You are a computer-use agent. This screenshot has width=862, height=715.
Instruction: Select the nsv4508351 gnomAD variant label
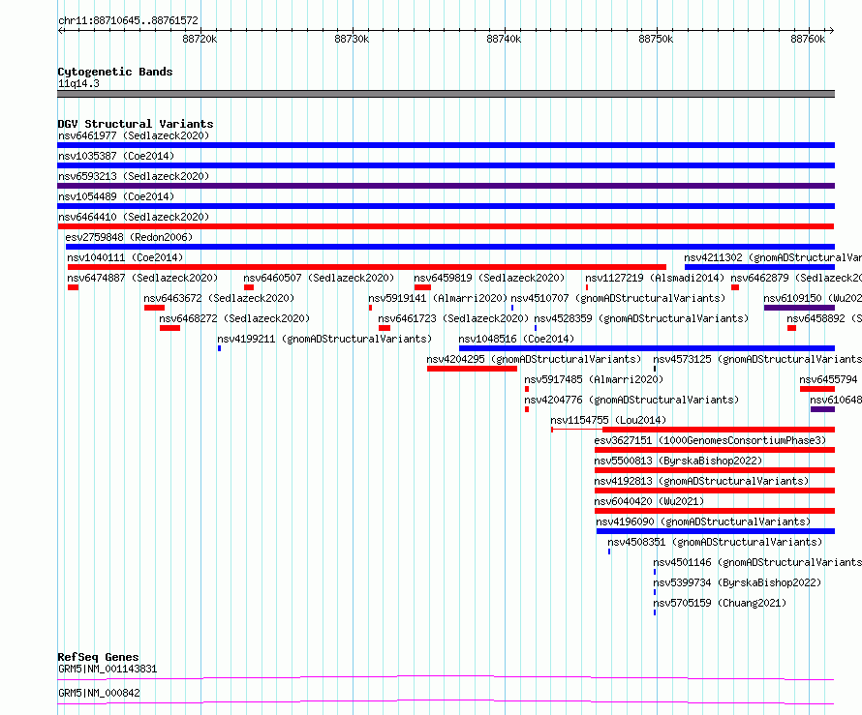(715, 542)
